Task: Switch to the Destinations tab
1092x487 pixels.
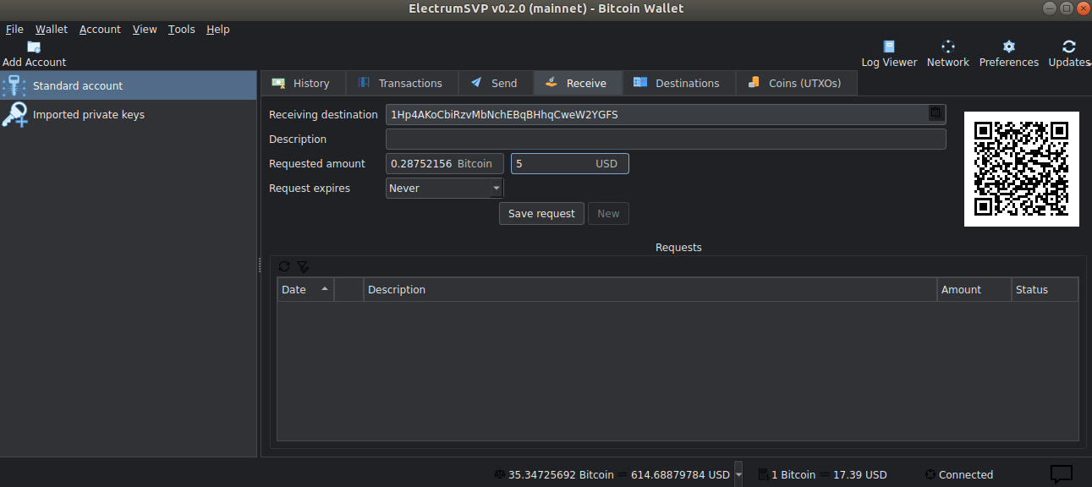Action: 678,83
